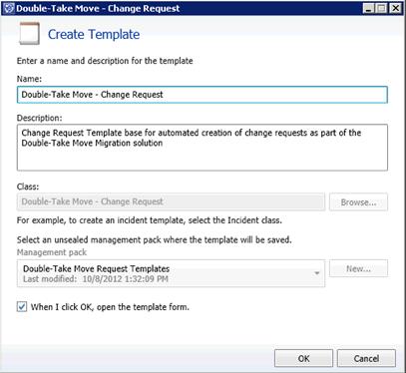
Task: Click the greyed-out Class field
Action: coord(171,201)
